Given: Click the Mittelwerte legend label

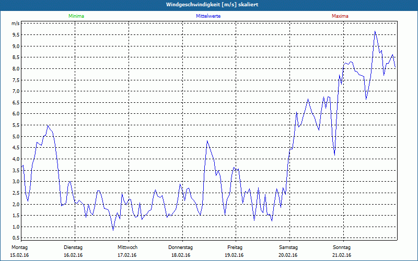Looking at the screenshot, I should (x=208, y=16).
